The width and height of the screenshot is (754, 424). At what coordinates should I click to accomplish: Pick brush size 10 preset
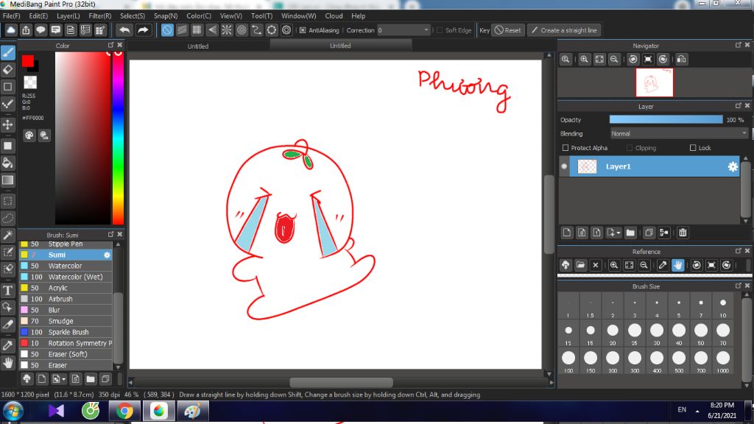point(723,306)
